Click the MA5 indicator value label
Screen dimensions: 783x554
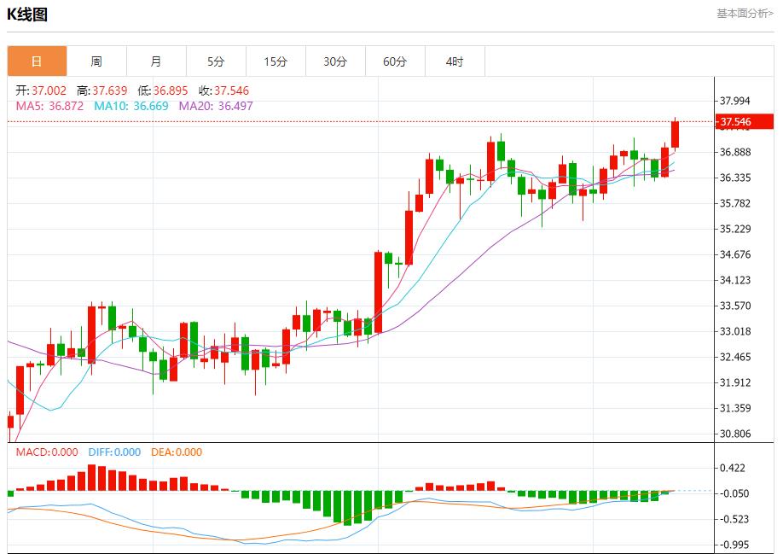click(49, 106)
